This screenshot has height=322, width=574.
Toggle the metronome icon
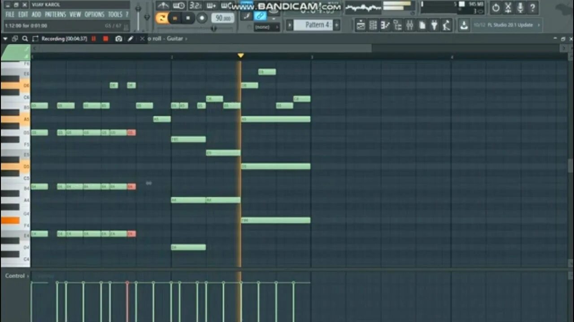pos(163,6)
